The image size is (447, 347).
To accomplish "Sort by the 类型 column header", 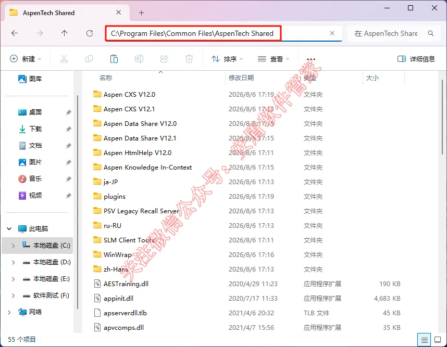I will coord(310,78).
